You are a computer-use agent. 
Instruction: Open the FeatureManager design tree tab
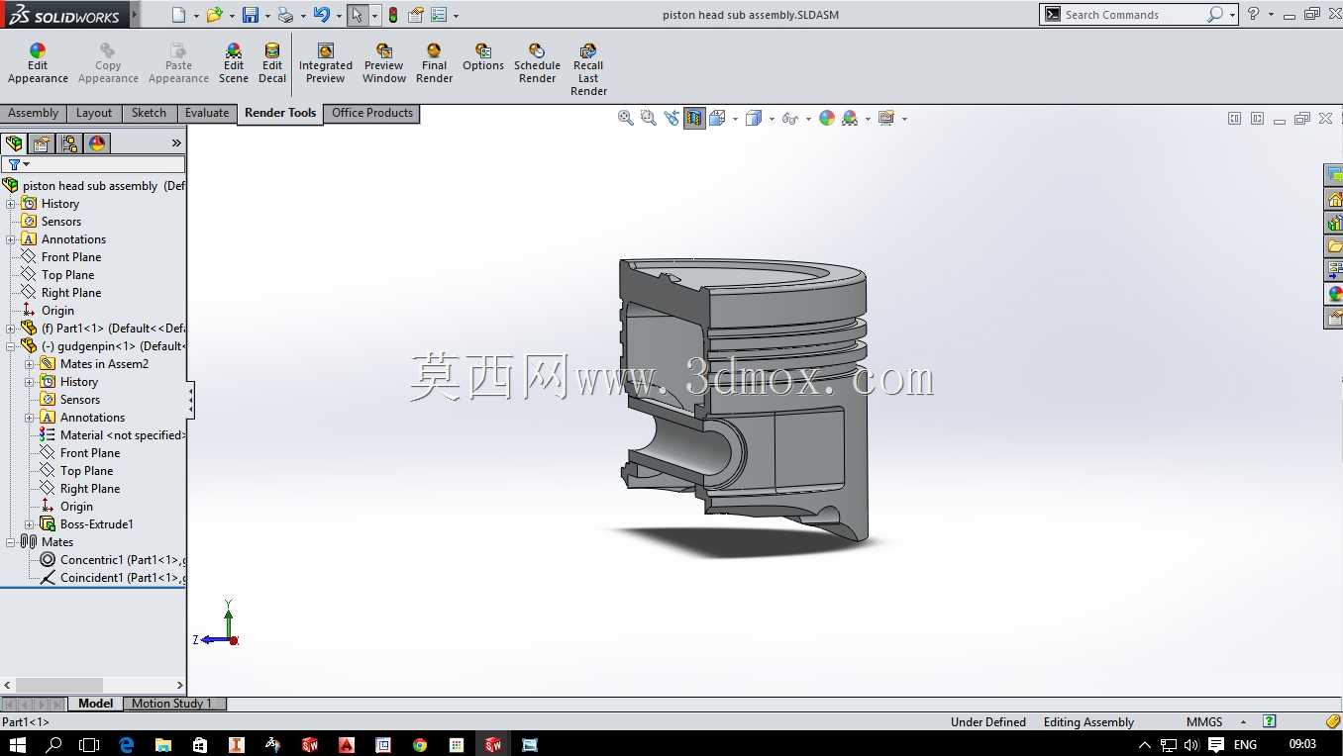(x=14, y=143)
